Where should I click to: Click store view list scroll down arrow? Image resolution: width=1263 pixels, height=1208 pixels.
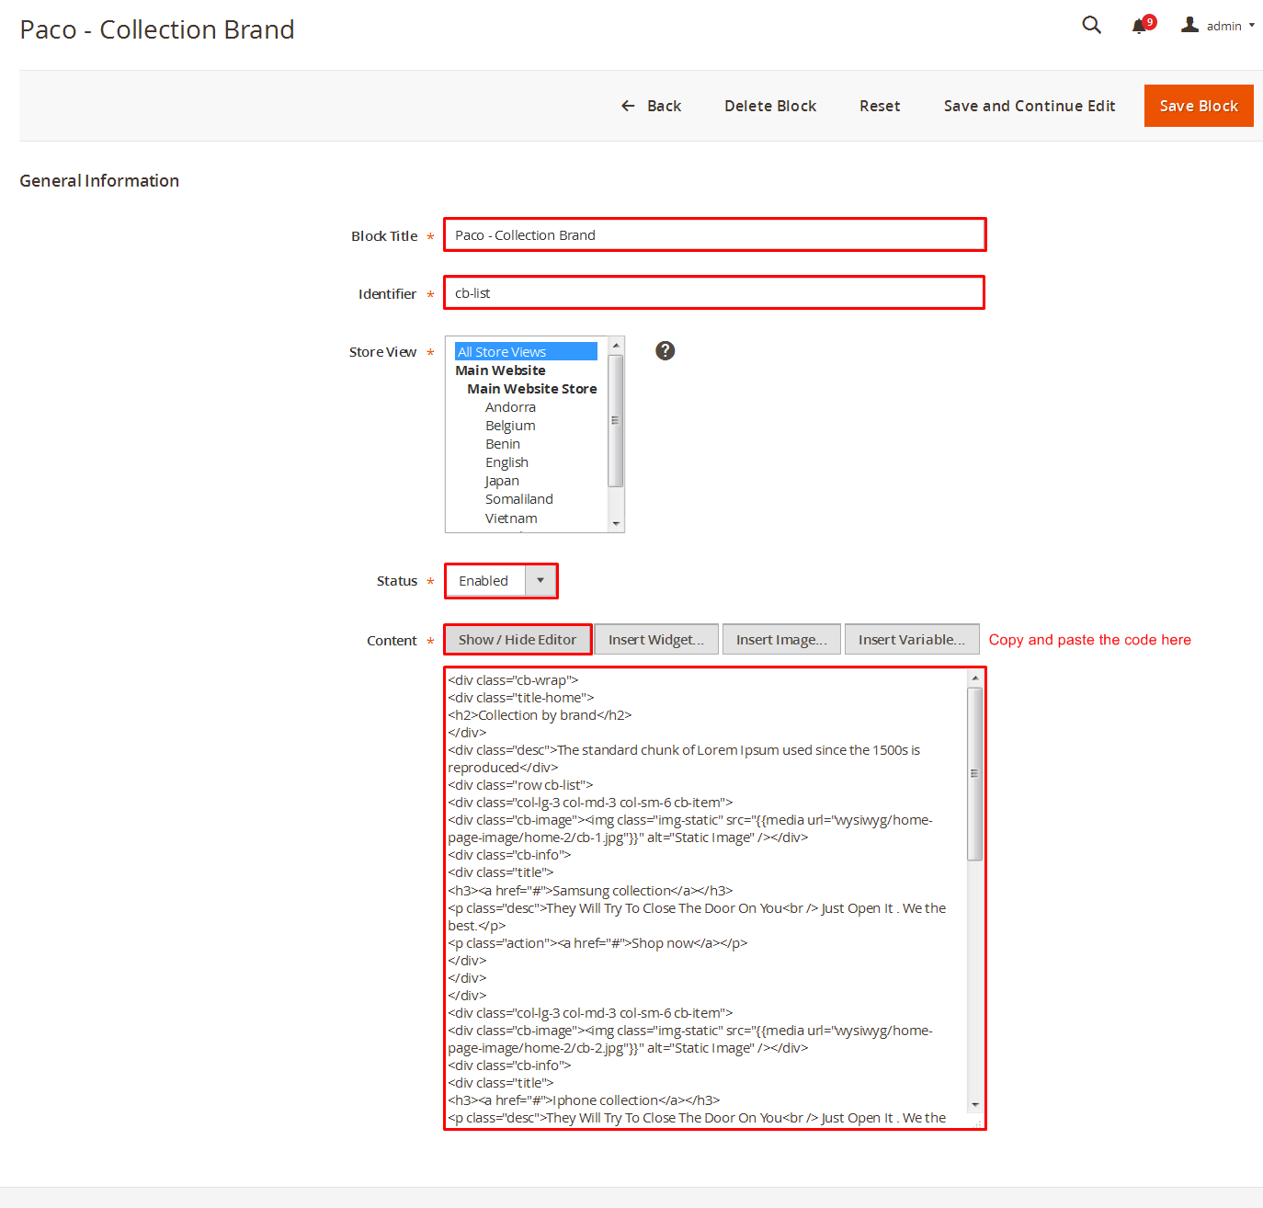(616, 524)
